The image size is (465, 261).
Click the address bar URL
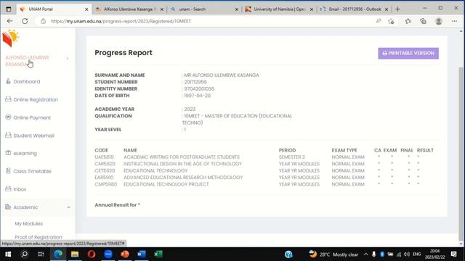[121, 21]
